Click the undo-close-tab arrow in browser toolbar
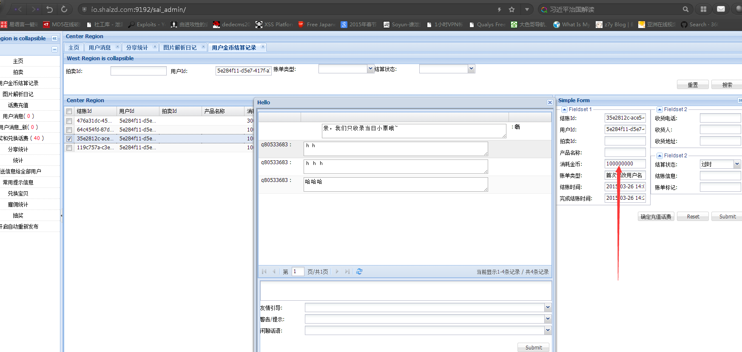The width and height of the screenshot is (742, 352). [49, 9]
